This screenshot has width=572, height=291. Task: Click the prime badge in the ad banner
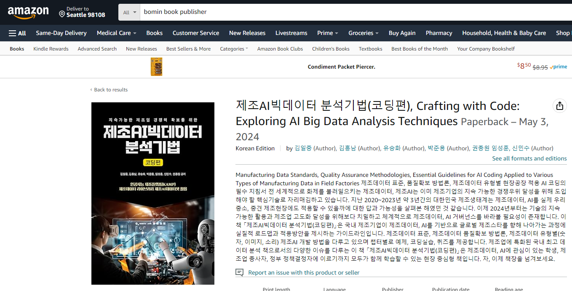pos(559,67)
